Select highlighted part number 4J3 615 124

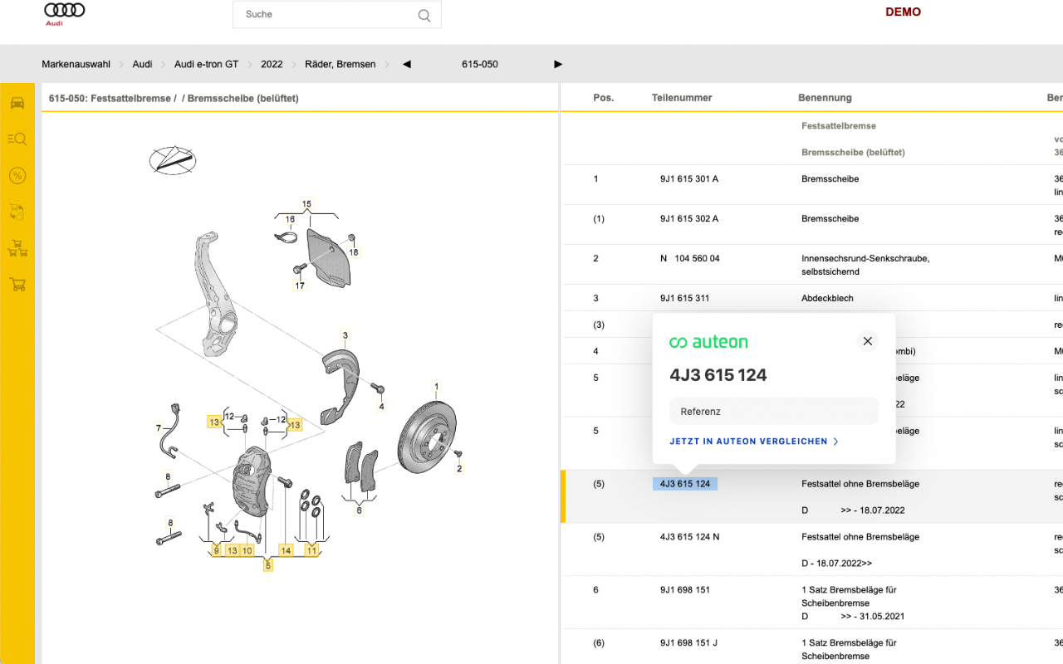pyautogui.click(x=685, y=484)
